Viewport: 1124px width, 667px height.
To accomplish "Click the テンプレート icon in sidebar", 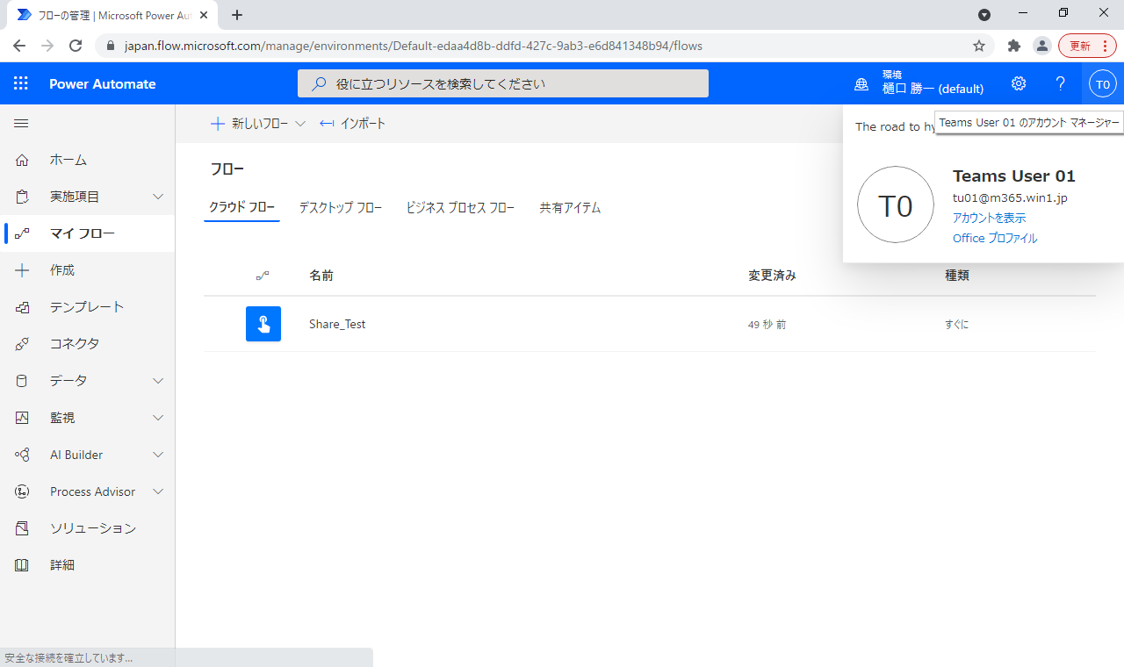I will 22,307.
